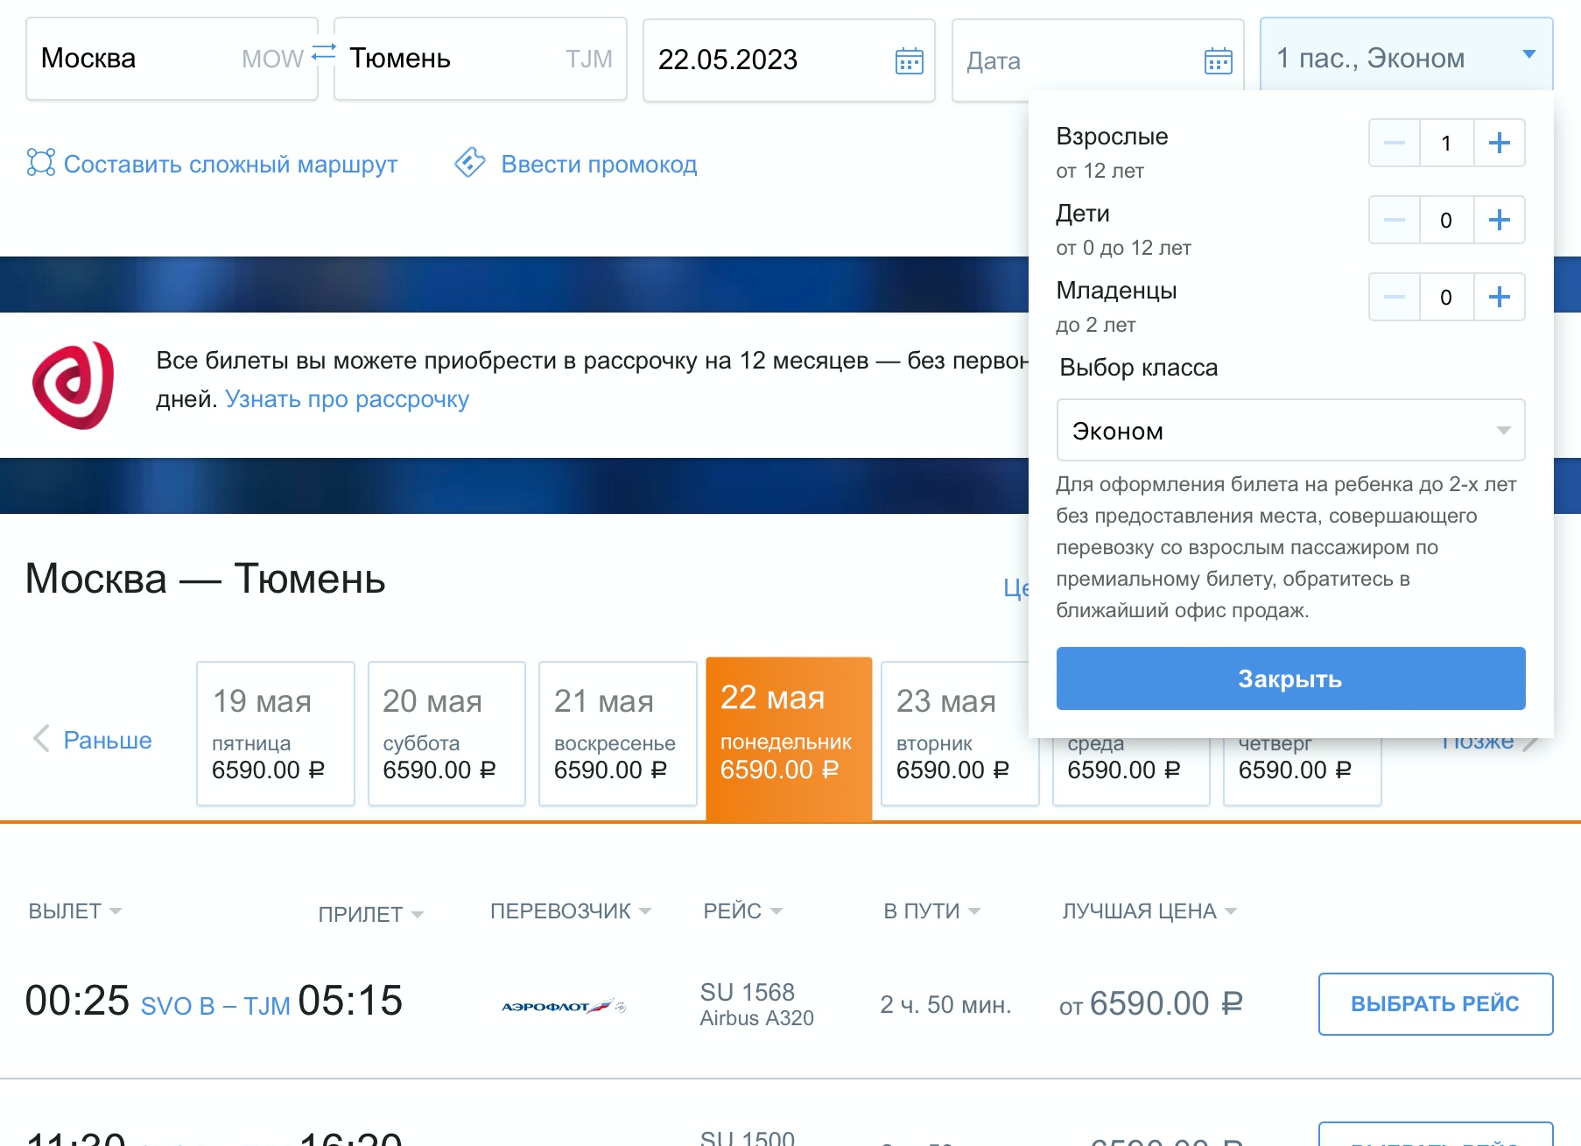Select the 19 мая пятница tab
1581x1146 pixels.
[x=275, y=733]
